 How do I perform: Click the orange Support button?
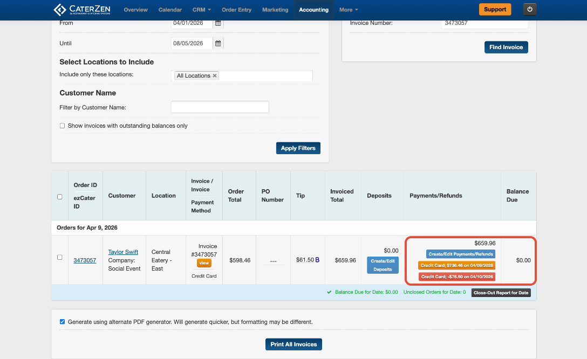coord(495,9)
